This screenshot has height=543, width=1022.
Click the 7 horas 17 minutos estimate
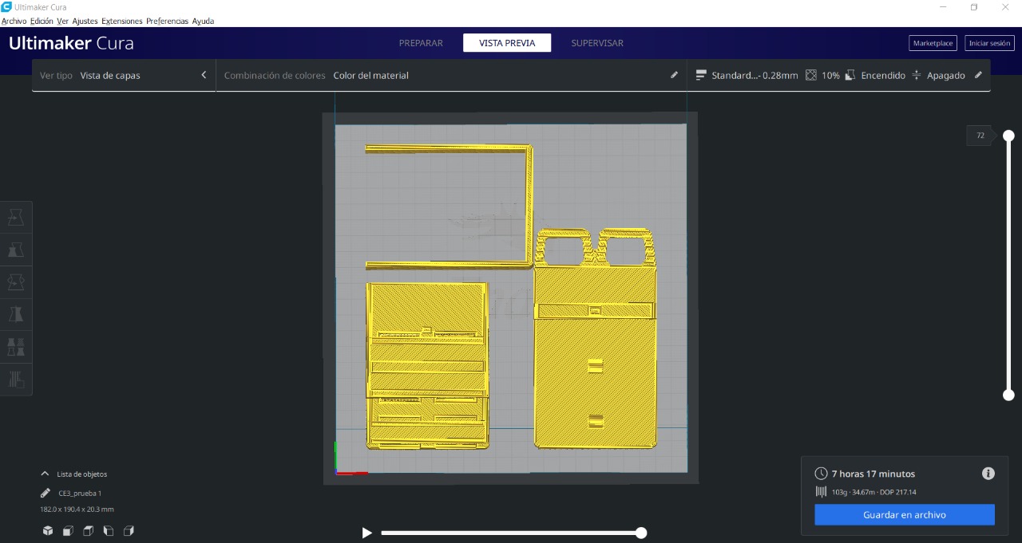873,474
